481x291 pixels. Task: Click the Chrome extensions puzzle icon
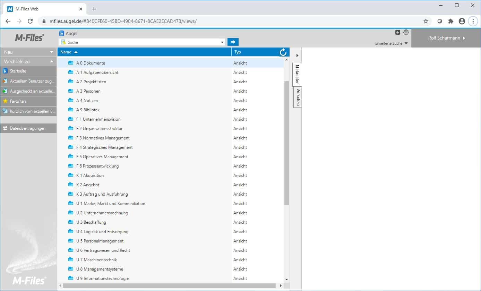(451, 21)
